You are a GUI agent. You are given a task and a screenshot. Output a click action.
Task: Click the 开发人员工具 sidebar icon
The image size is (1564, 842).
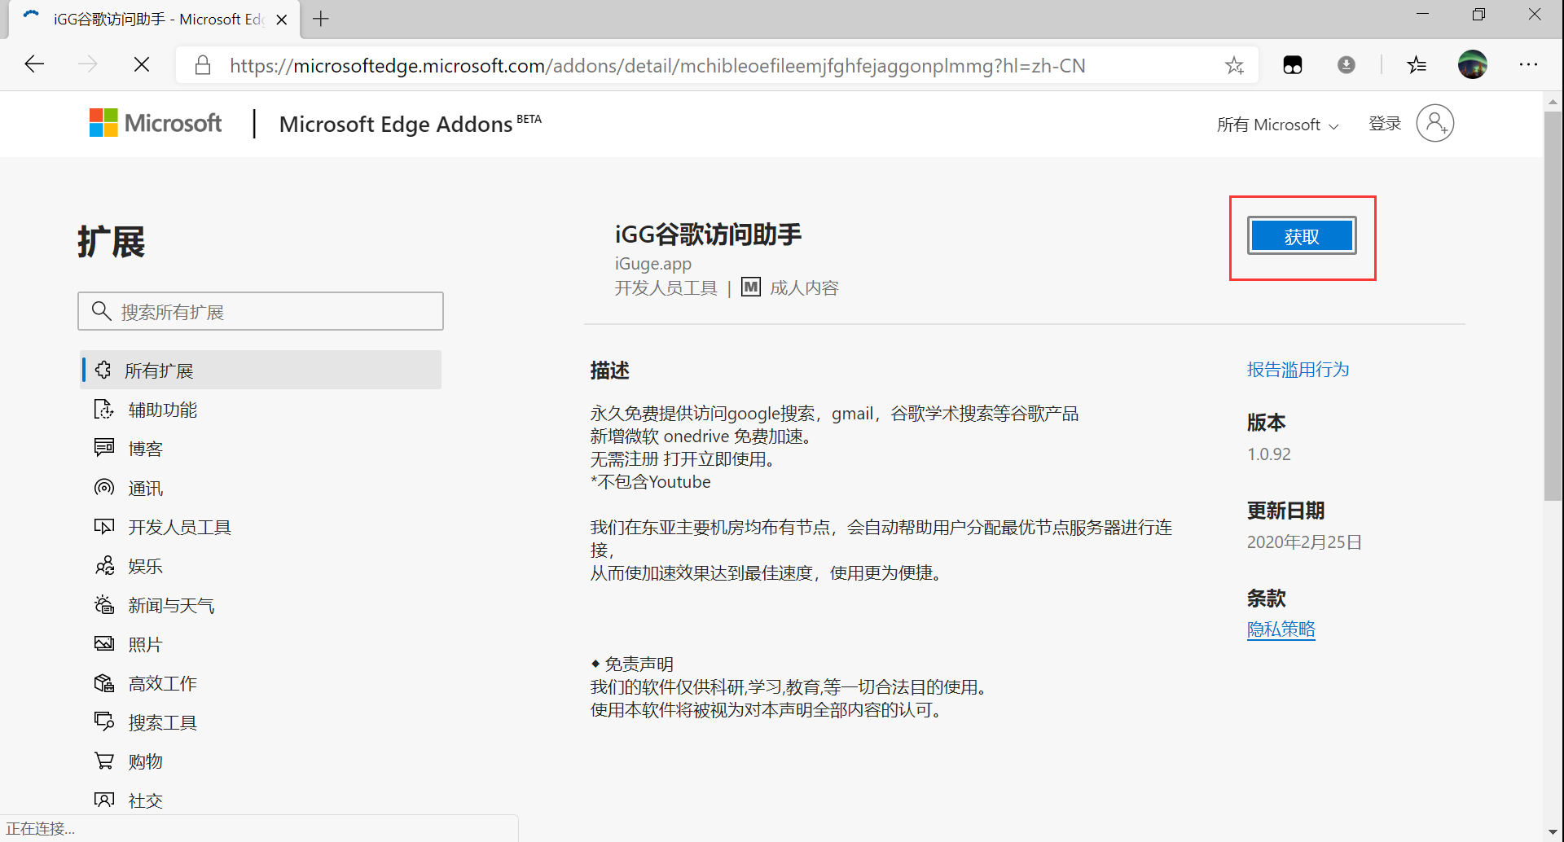click(103, 526)
